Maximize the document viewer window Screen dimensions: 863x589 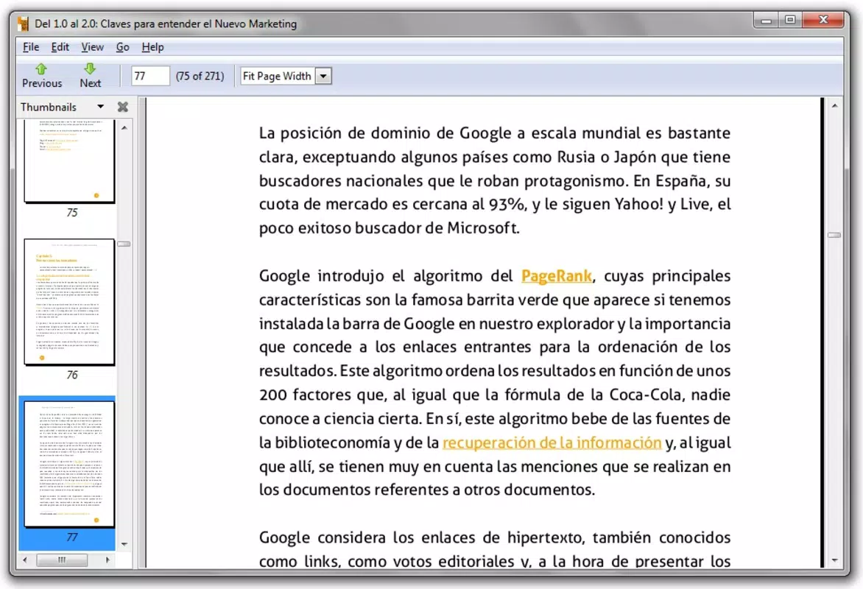tap(790, 20)
